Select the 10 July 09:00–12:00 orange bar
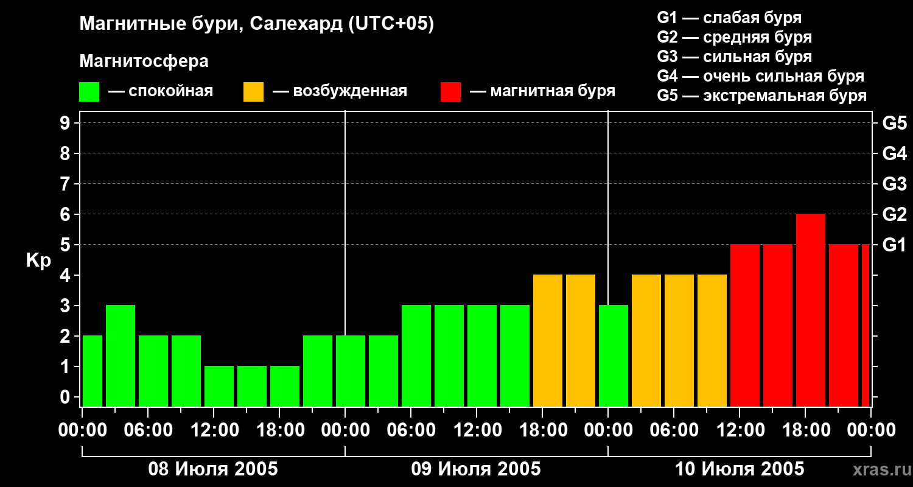This screenshot has height=487, width=913. (x=712, y=341)
